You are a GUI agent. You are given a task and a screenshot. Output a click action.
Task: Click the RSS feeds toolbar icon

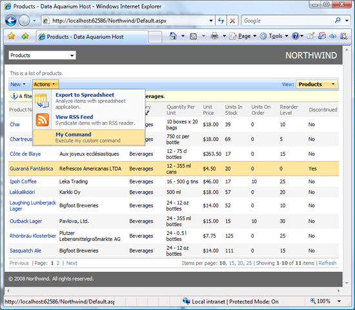[x=193, y=36]
